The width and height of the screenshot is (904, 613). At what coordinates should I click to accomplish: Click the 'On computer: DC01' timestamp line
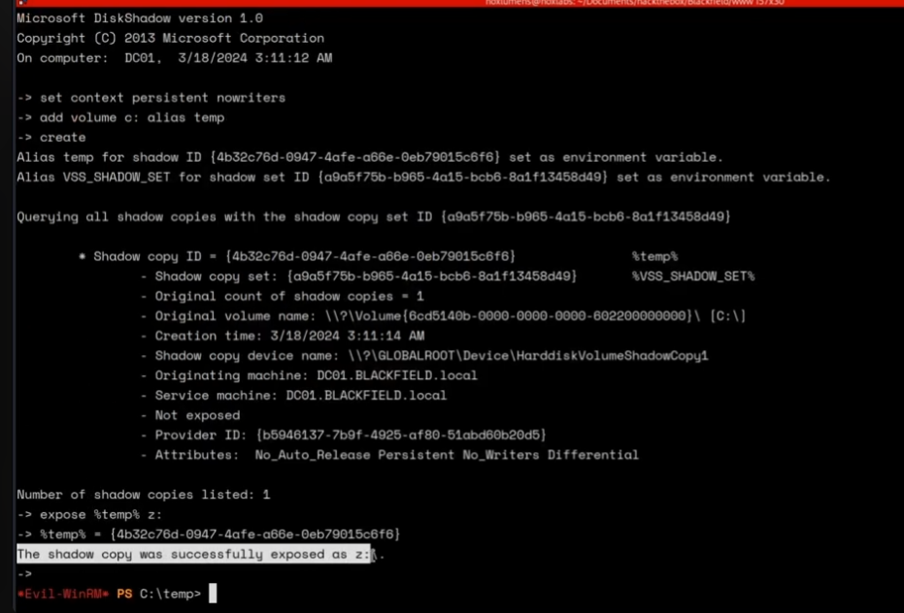tap(174, 57)
